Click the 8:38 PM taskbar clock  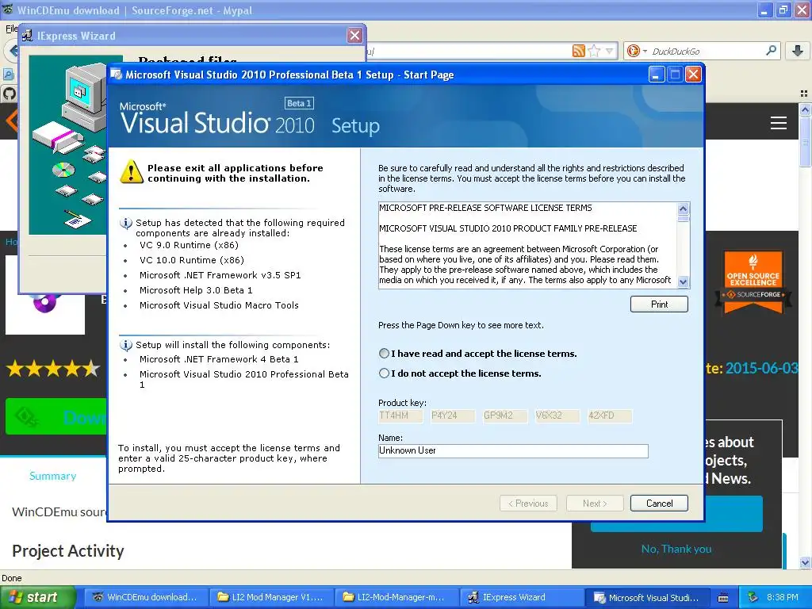coord(783,598)
